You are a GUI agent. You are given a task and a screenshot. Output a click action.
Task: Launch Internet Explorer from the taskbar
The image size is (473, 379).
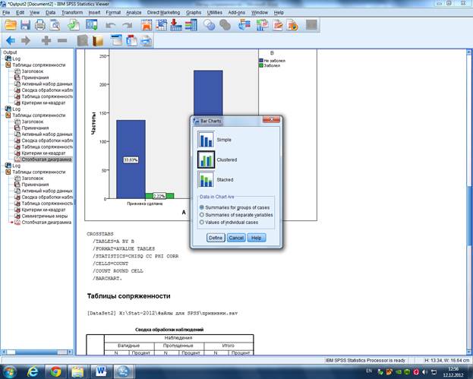33,371
